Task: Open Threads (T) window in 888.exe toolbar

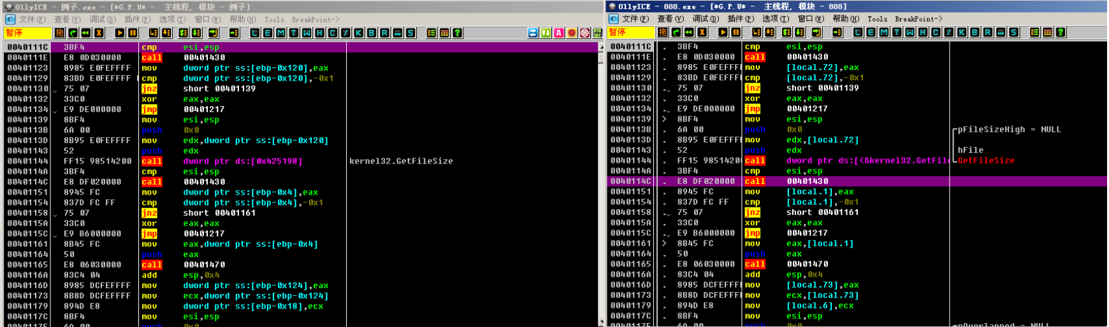Action: click(897, 32)
